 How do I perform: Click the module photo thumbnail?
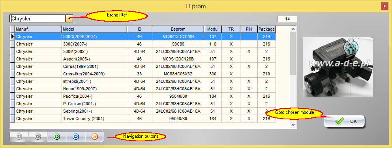(338, 67)
